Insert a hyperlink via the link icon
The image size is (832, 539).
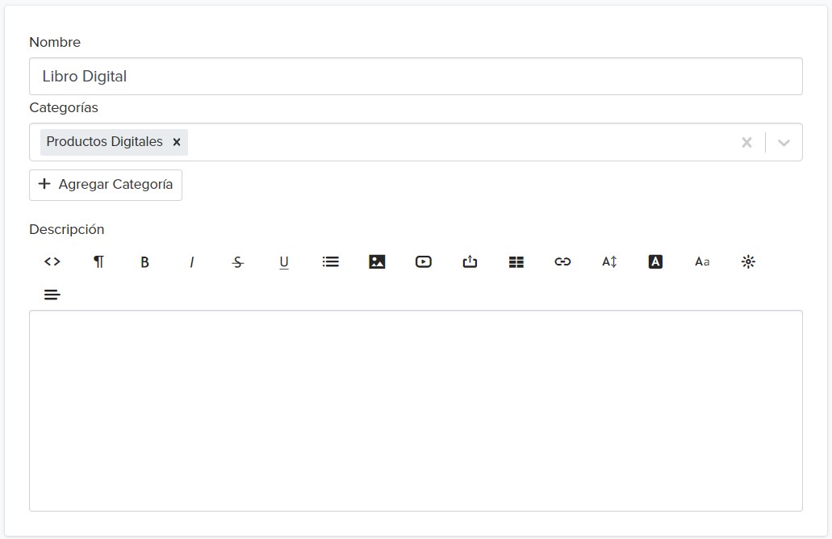(x=562, y=261)
